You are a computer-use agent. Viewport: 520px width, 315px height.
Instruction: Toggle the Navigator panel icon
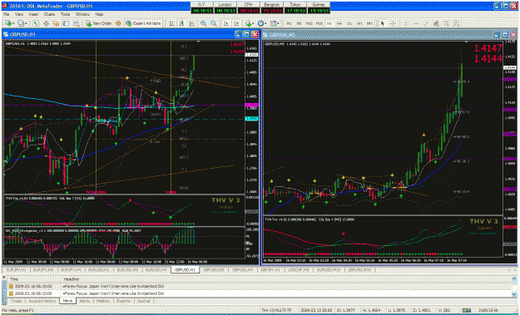click(x=56, y=23)
